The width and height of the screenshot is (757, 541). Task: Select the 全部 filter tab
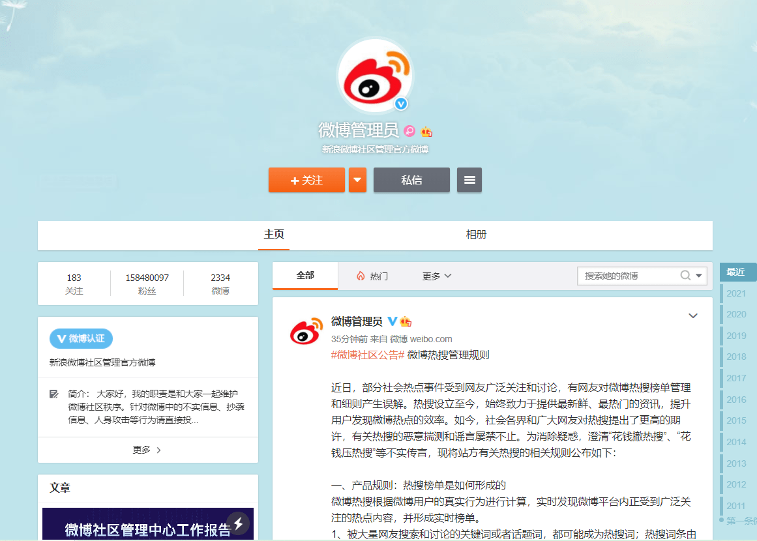pos(305,276)
